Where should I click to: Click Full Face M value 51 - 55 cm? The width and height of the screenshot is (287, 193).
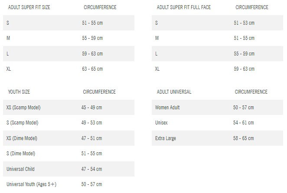tap(244, 38)
